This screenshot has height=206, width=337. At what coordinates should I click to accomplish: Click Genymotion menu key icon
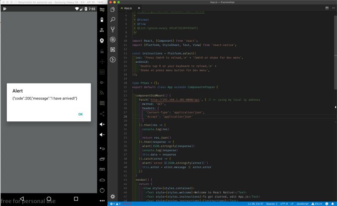tap(102, 169)
